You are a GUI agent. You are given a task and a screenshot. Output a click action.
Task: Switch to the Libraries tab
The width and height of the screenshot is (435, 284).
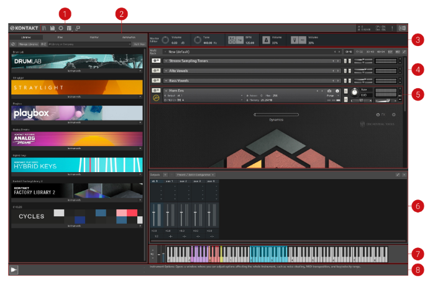coord(26,37)
